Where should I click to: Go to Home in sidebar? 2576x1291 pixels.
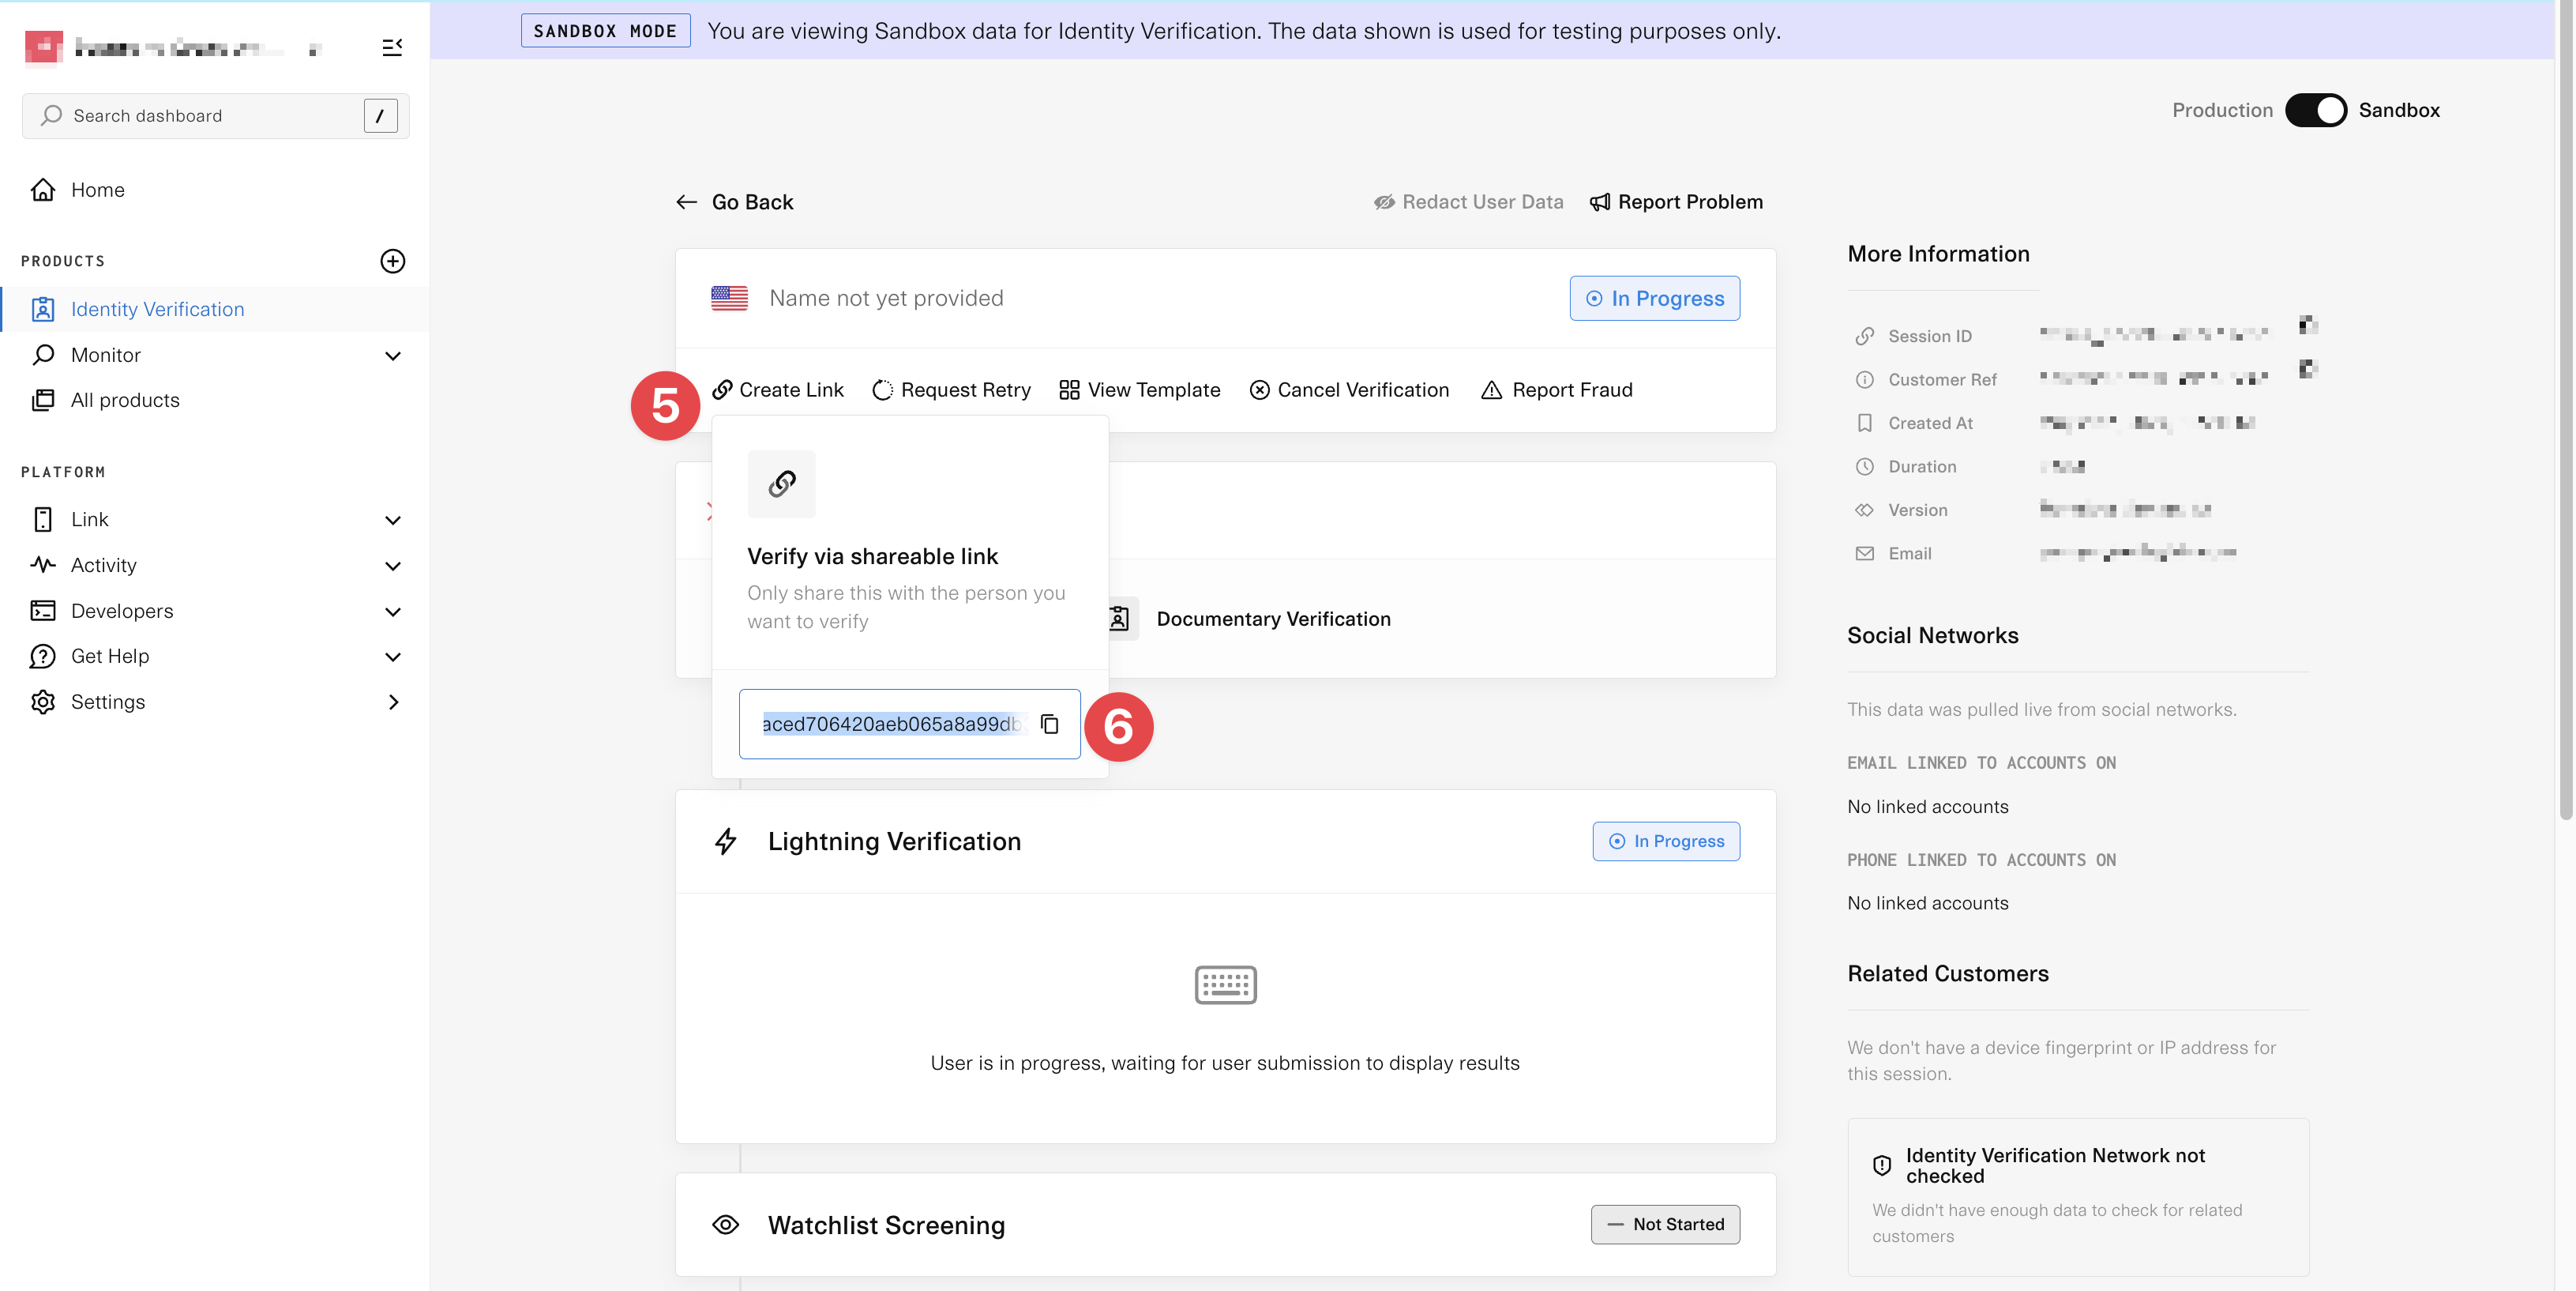[x=97, y=190]
